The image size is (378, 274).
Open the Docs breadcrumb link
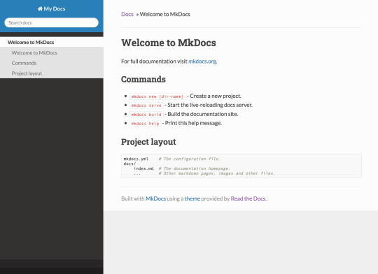tap(127, 14)
